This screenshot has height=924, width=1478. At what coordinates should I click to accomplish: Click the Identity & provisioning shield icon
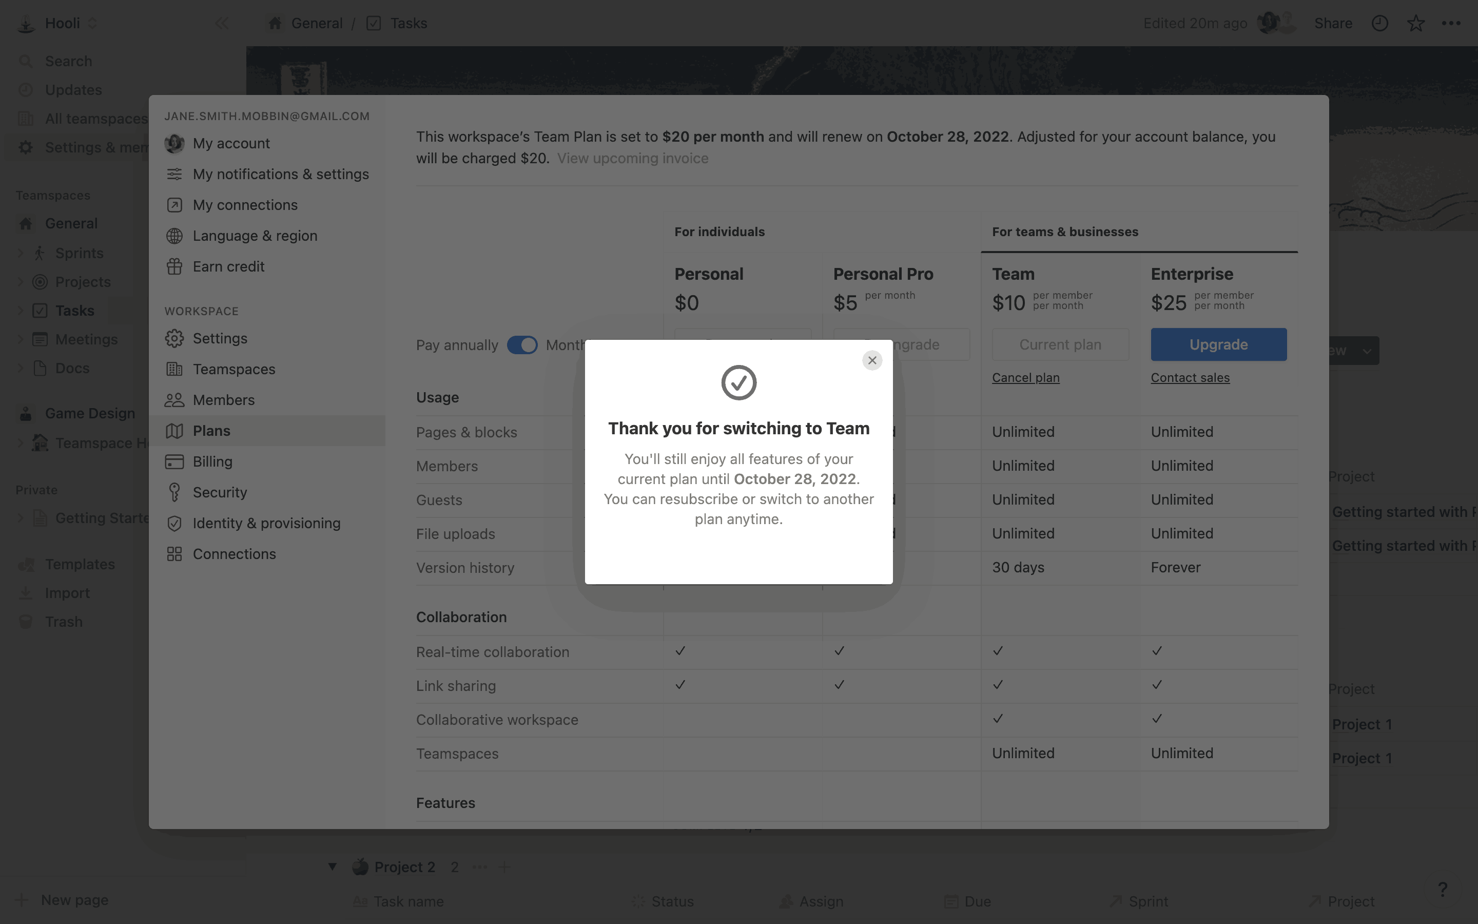174,523
